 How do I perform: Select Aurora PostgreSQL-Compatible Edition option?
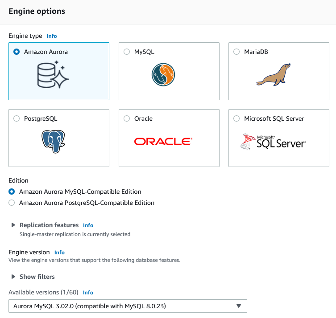coord(12,203)
